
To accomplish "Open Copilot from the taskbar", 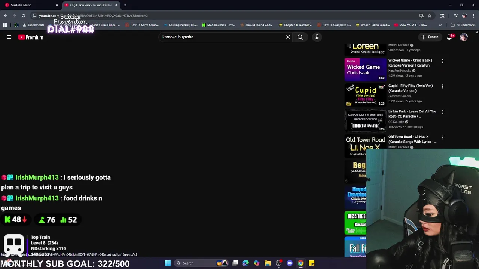I will tap(256, 263).
